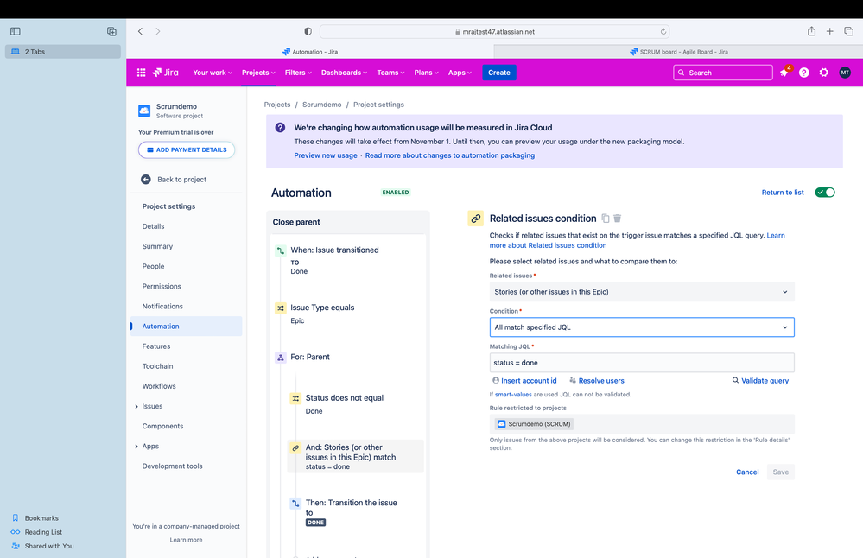
Task: Open Permissions settings page
Action: [162, 286]
